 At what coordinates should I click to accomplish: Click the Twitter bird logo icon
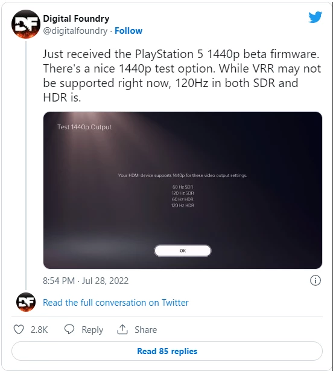coord(315,17)
